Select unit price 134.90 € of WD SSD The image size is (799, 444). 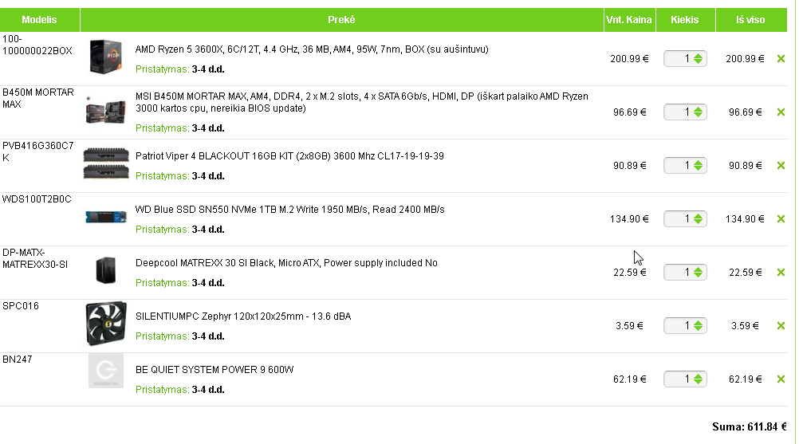[x=629, y=219]
